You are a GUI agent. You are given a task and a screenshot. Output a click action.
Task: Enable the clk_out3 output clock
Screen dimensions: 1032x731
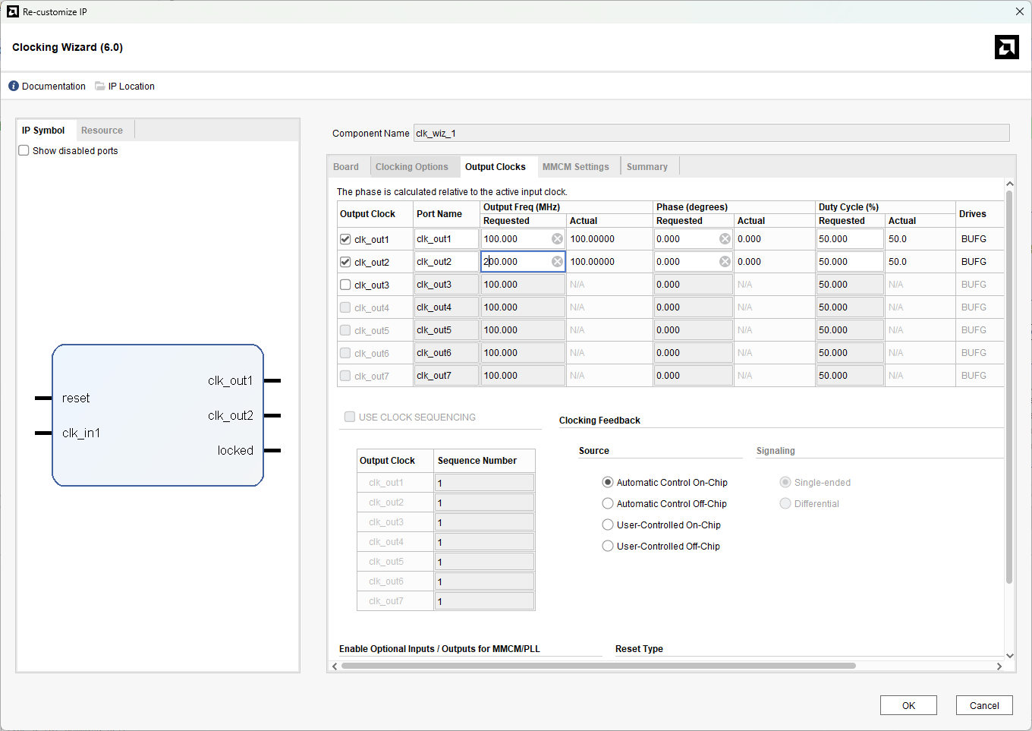tap(346, 285)
